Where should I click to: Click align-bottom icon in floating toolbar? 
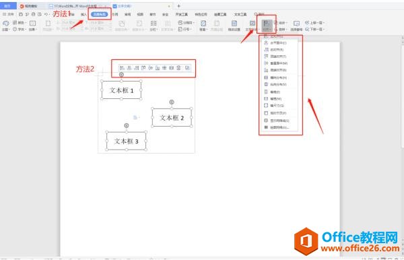158,68
